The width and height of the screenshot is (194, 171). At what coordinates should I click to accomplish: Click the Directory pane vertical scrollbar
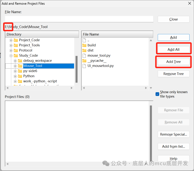[76, 69]
